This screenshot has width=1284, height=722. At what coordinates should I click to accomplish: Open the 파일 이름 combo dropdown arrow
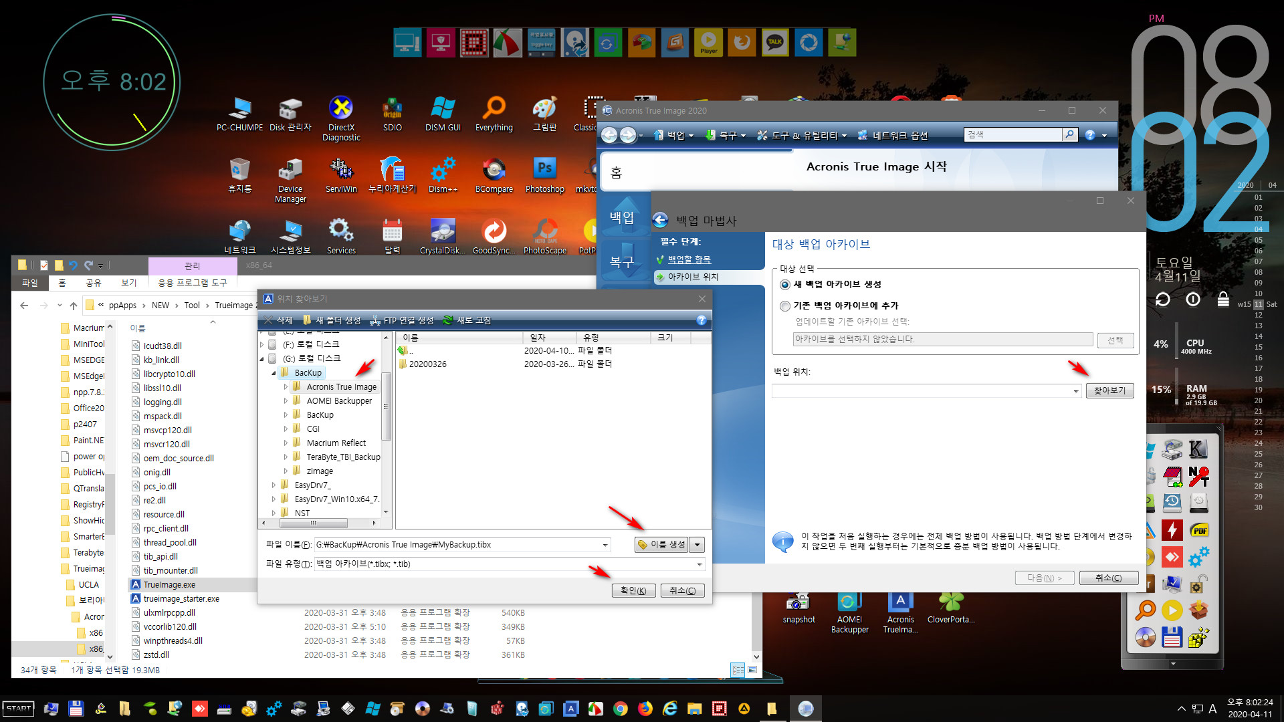(605, 545)
